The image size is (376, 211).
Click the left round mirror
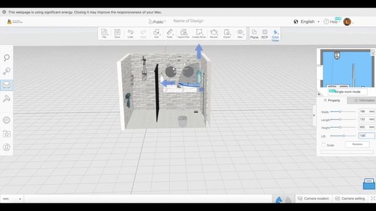[171, 72]
